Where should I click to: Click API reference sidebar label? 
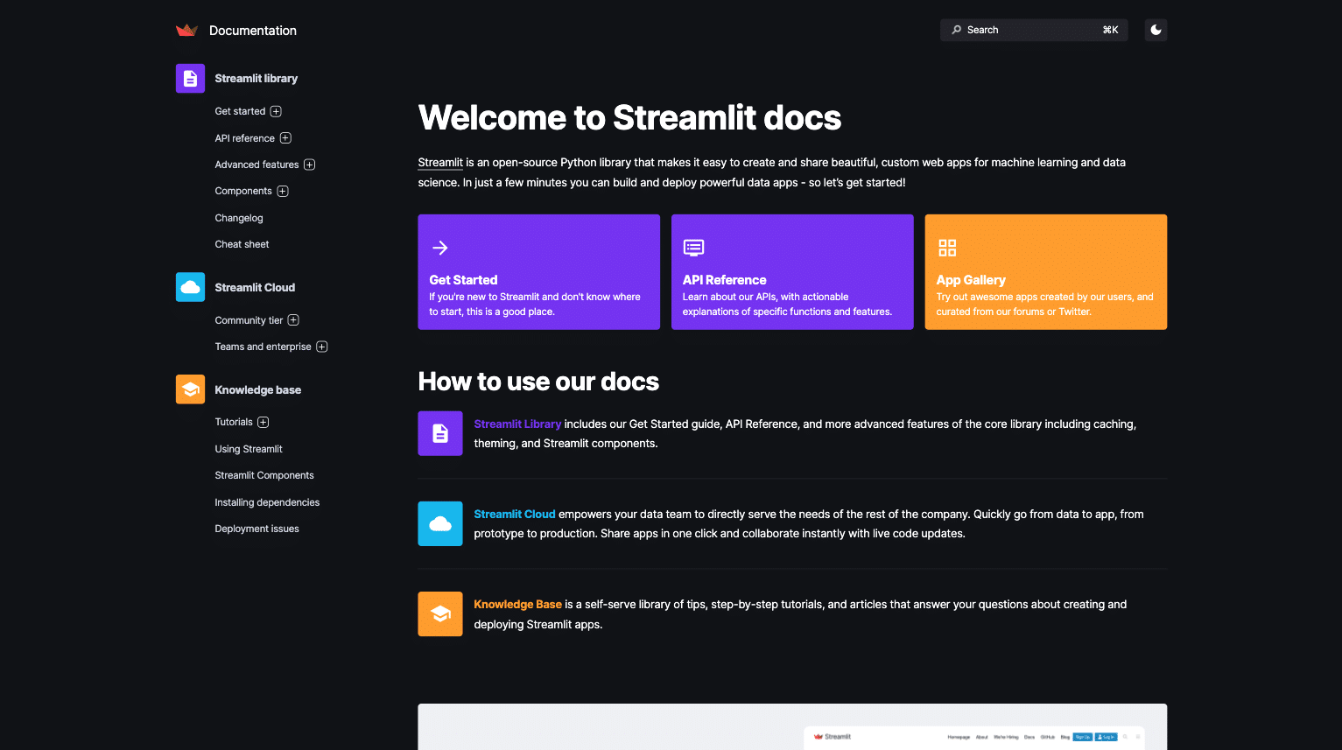tap(245, 138)
